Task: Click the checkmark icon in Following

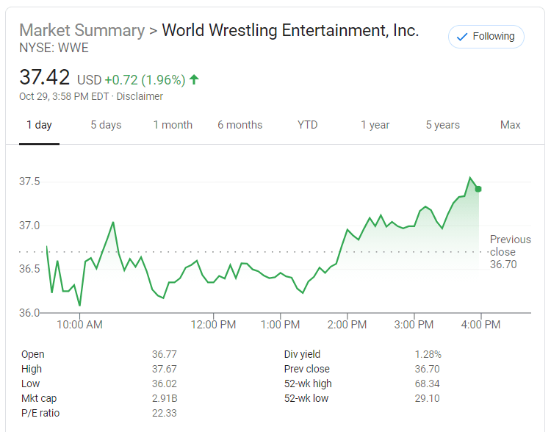Action: click(x=462, y=37)
